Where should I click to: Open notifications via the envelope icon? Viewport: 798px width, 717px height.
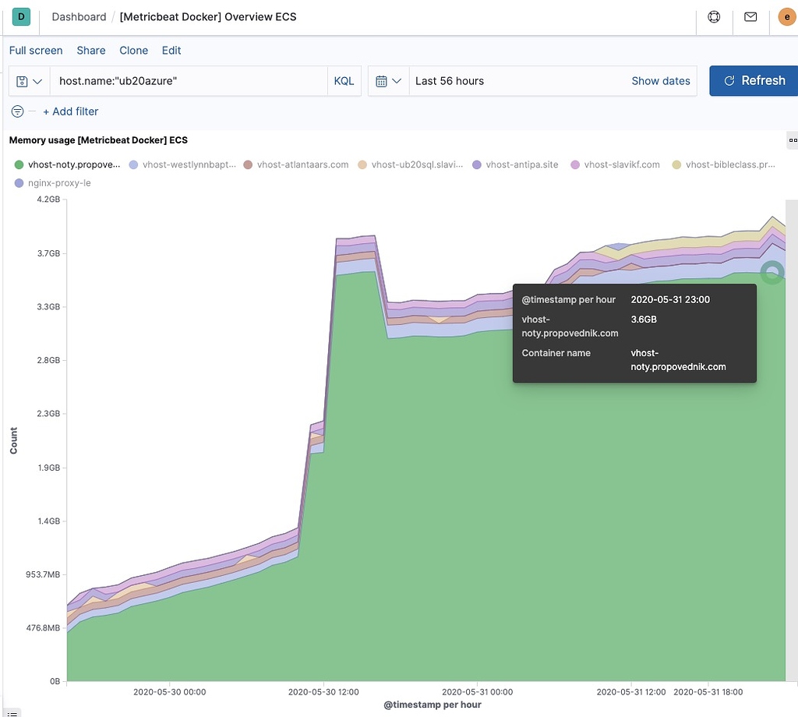[750, 16]
